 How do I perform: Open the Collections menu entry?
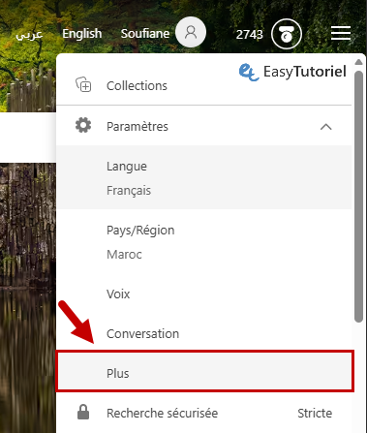click(x=204, y=85)
